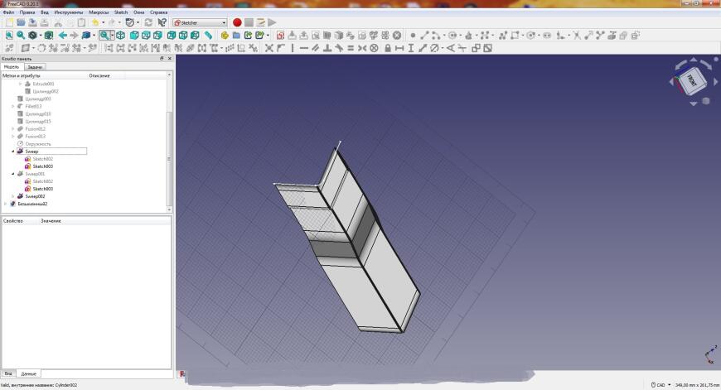Image resolution: width=721 pixels, height=390 pixels.
Task: Apply Equal constraint icon
Action: [x=351, y=48]
